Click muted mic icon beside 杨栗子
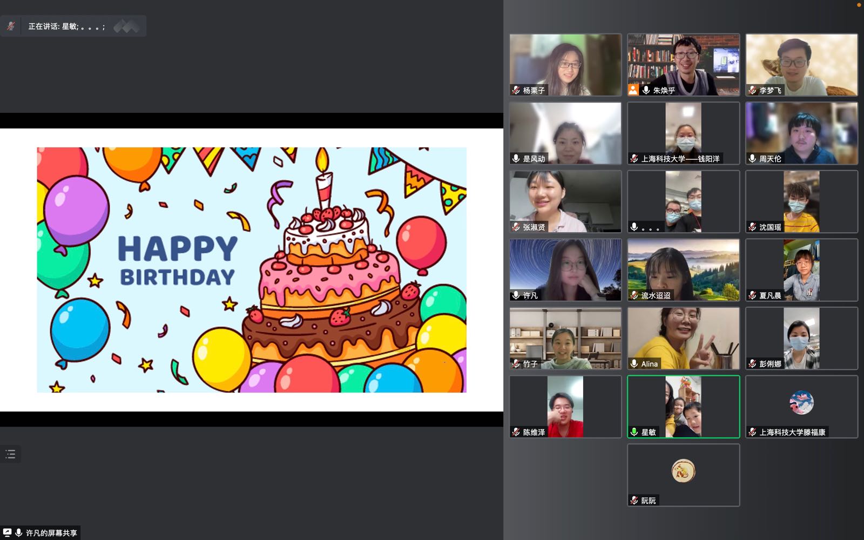This screenshot has width=864, height=540. click(x=516, y=90)
